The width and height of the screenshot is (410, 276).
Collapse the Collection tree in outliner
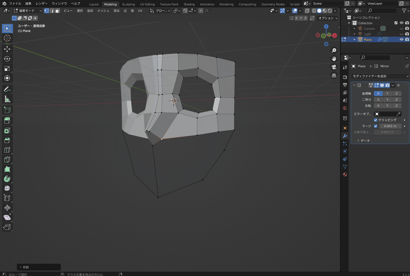point(349,23)
